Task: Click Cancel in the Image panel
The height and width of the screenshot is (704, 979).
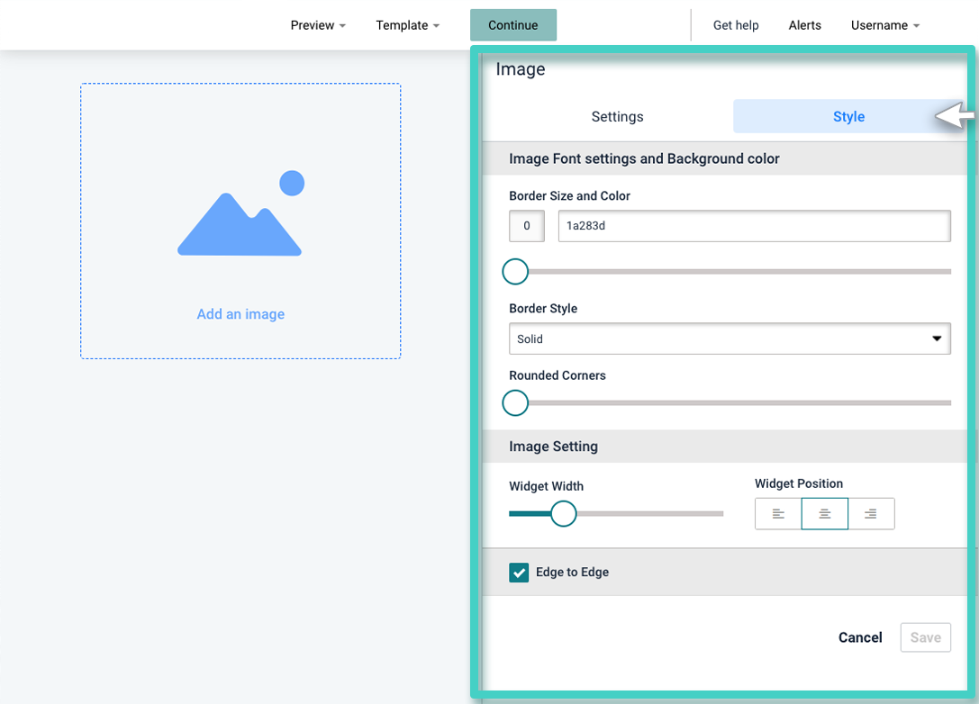Action: click(x=860, y=637)
